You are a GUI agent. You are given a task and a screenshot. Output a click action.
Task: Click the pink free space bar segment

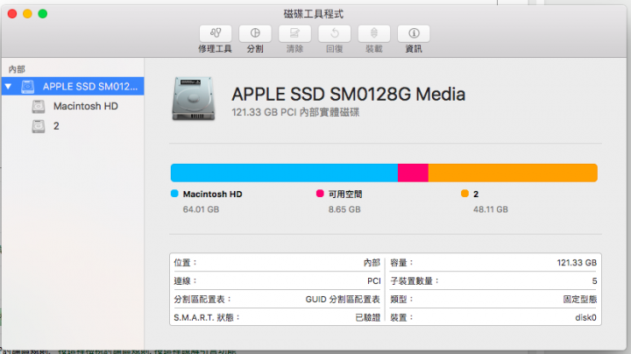[413, 173]
